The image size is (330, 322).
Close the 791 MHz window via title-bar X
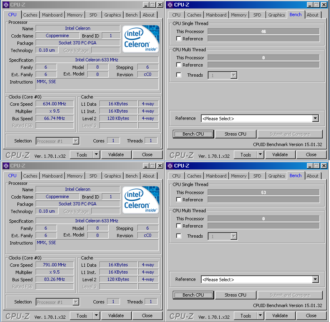point(160,166)
